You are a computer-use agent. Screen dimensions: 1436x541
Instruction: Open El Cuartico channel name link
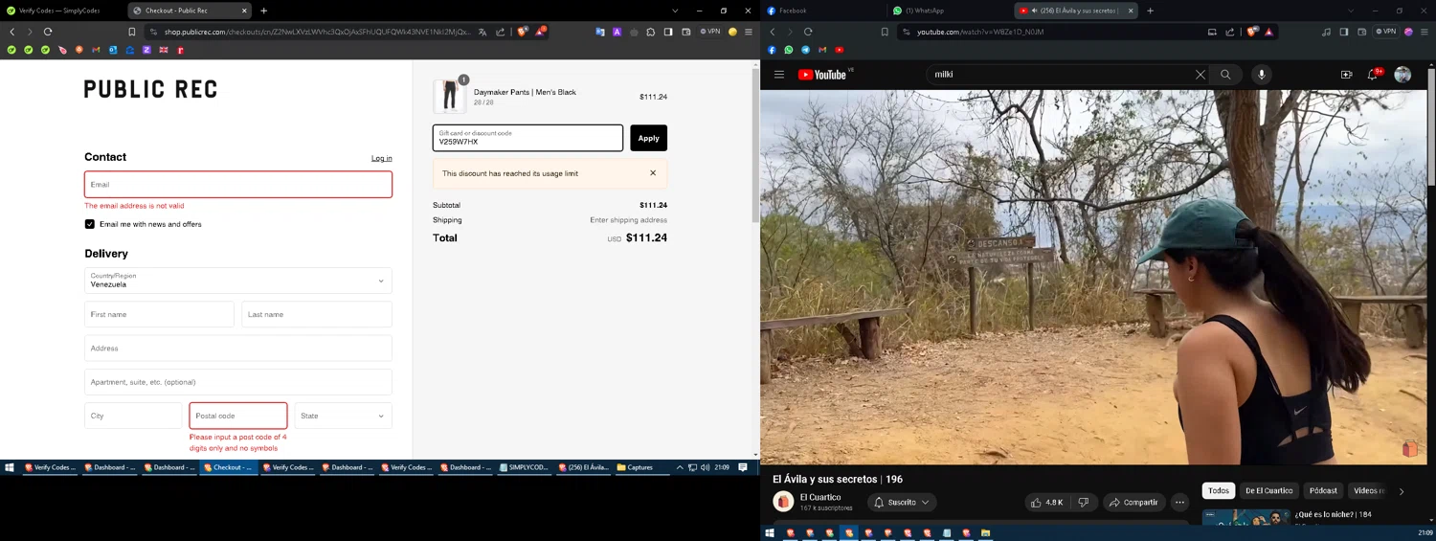[x=820, y=497]
